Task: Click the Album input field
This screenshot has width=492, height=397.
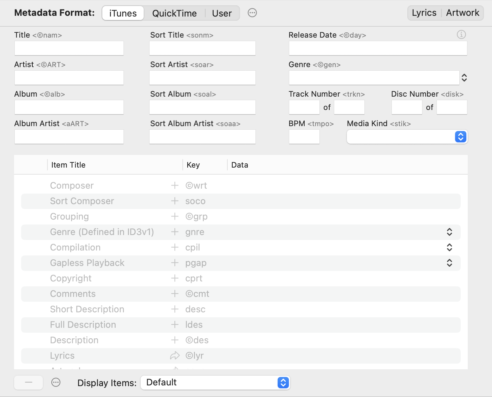Action: coord(69,107)
